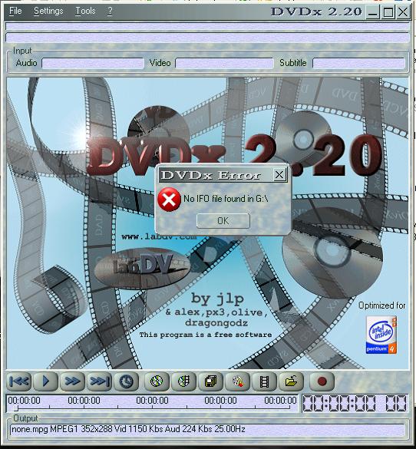Click the rewind to start button

[19, 381]
